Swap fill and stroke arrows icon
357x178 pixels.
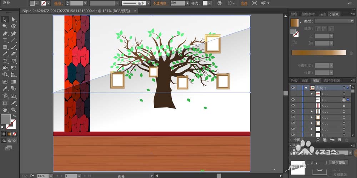14,116
